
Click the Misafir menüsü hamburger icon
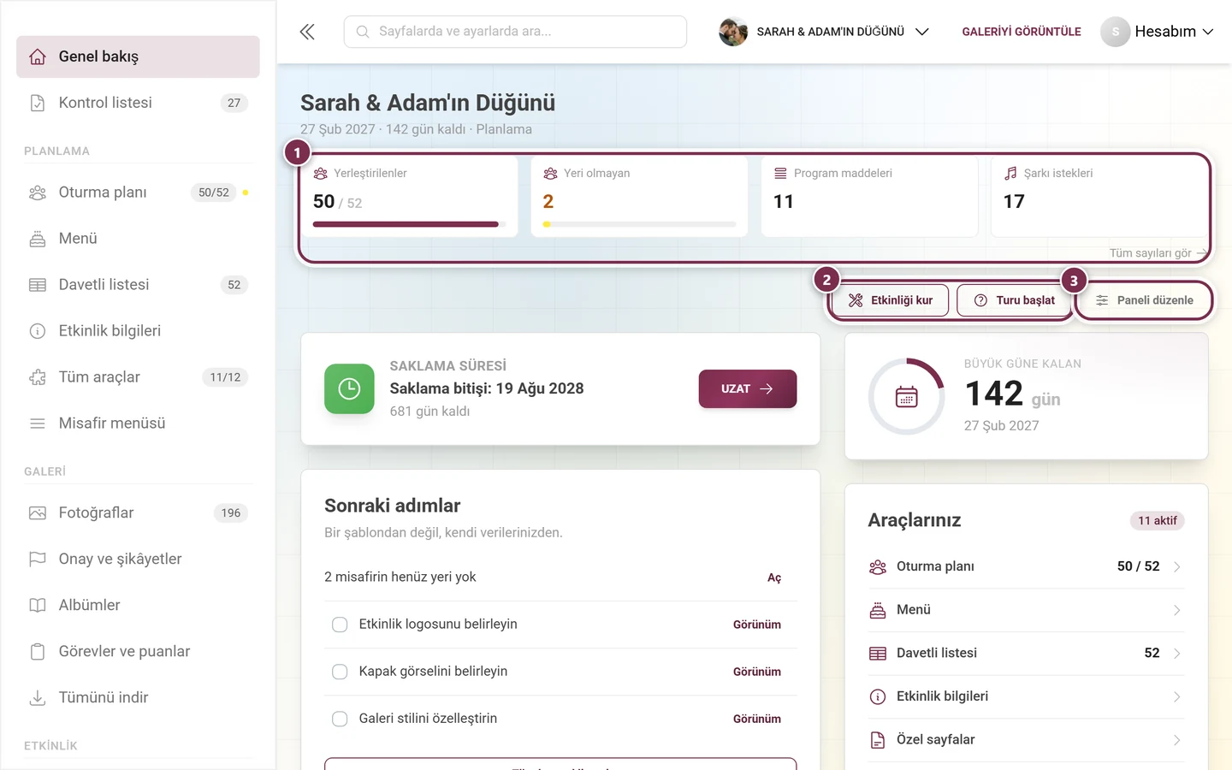[x=38, y=423]
